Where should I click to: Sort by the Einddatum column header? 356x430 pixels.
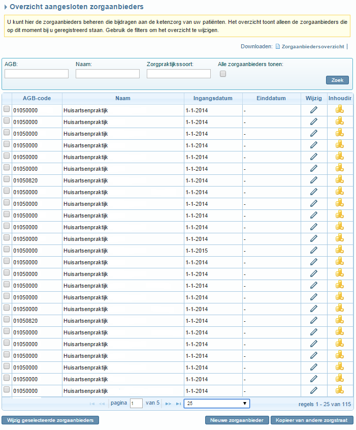271,98
